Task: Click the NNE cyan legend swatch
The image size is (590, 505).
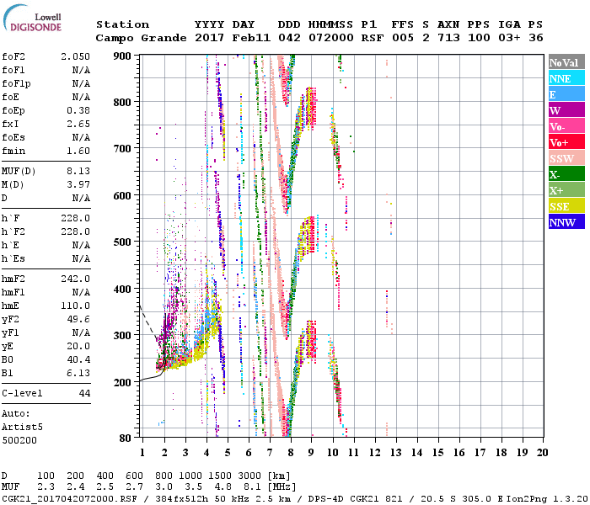Action: click(563, 78)
